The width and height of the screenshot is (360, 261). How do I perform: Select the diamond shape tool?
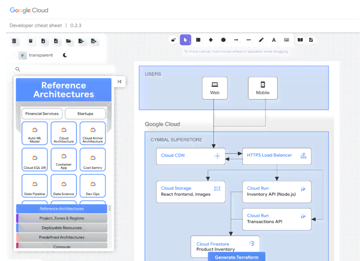click(x=211, y=40)
